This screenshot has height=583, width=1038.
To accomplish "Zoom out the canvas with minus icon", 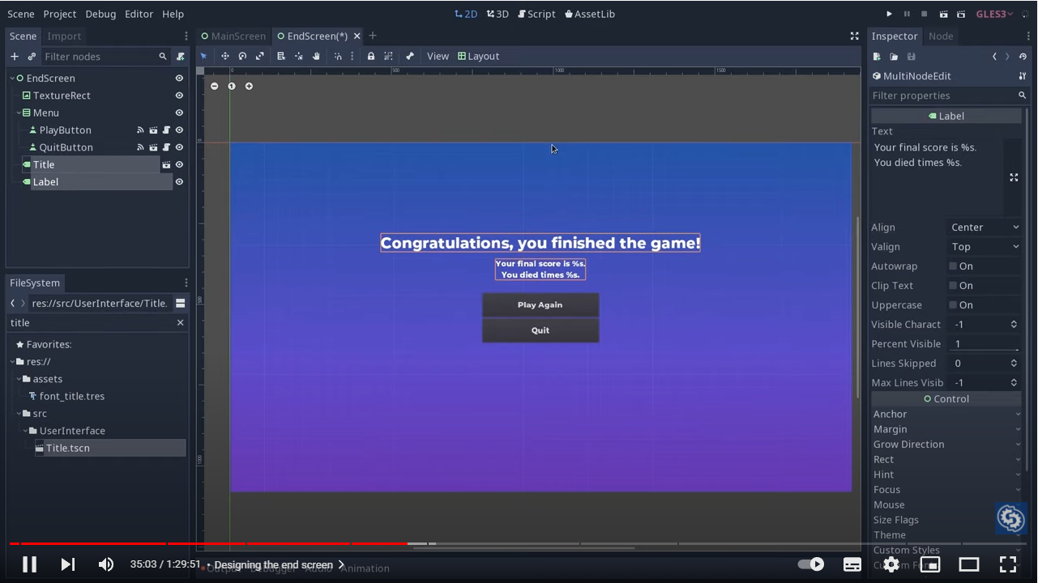I will point(214,86).
